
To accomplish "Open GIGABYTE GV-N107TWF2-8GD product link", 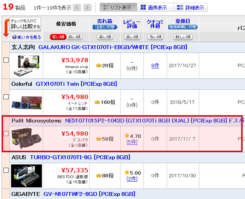I will point(89,194).
